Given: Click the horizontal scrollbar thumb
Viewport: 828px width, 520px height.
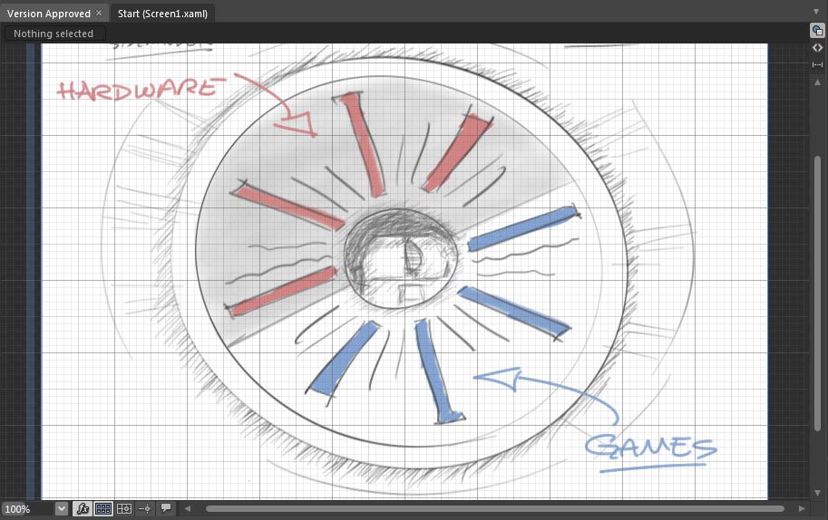Looking at the screenshot, I should pos(495,509).
